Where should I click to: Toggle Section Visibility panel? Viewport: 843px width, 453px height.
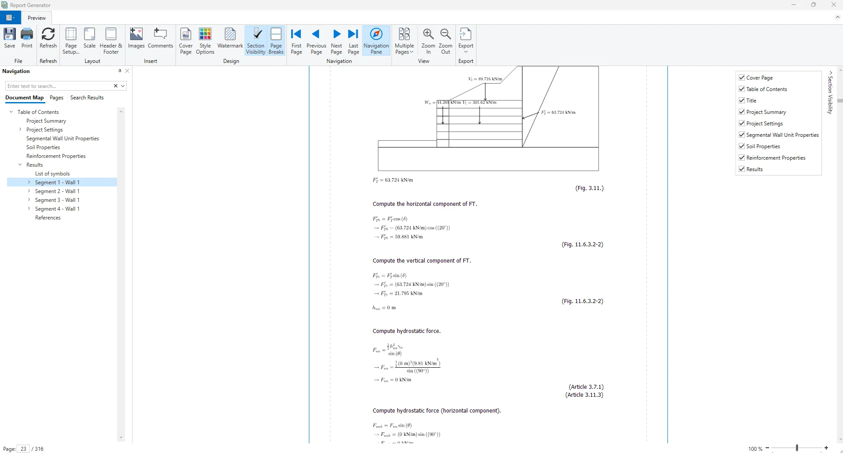click(256, 41)
